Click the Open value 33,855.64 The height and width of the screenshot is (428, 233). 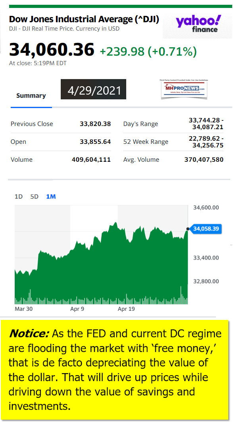95,141
